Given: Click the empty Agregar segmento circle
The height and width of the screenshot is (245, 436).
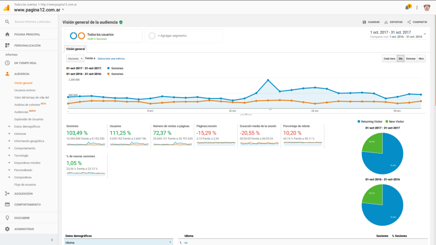Looking at the screenshot, I should 152,36.
